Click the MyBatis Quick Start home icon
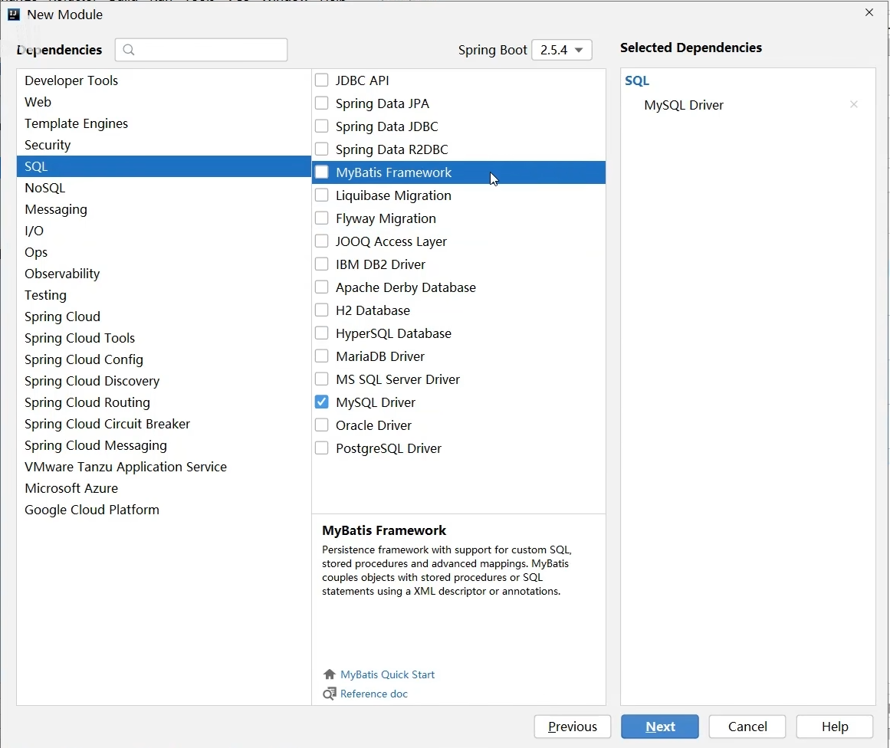890x748 pixels. coord(329,674)
